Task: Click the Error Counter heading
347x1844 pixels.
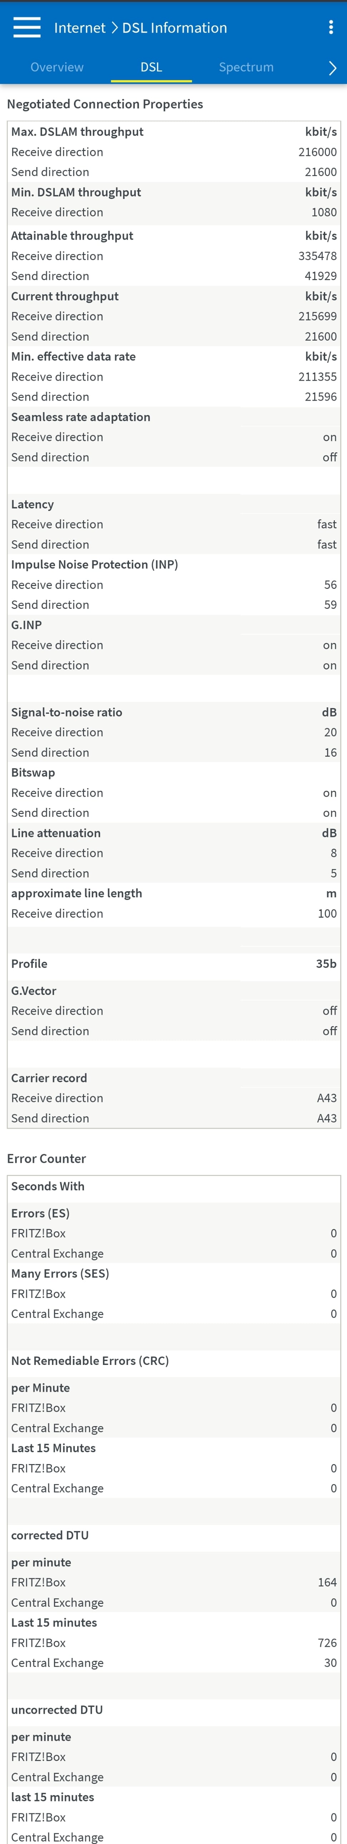Action: click(46, 1158)
